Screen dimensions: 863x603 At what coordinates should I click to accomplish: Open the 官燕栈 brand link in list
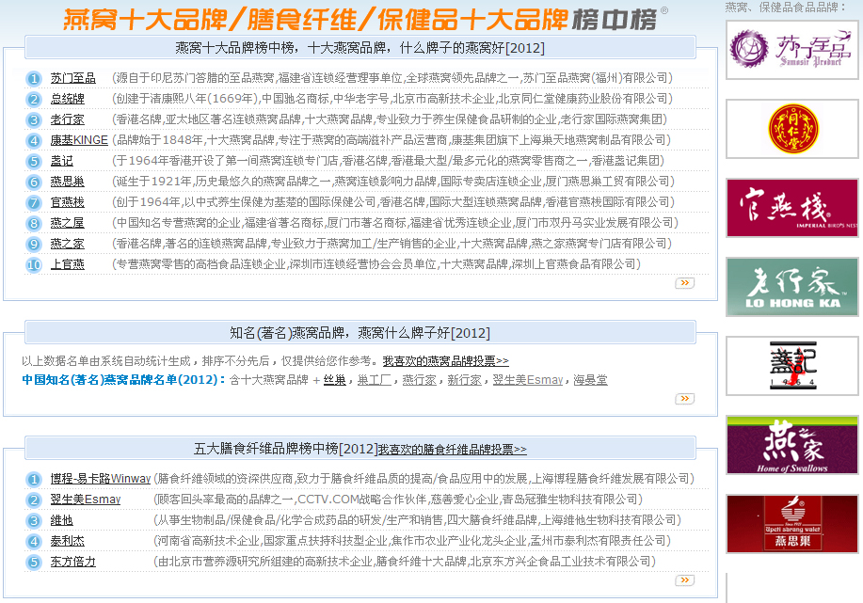tap(67, 202)
